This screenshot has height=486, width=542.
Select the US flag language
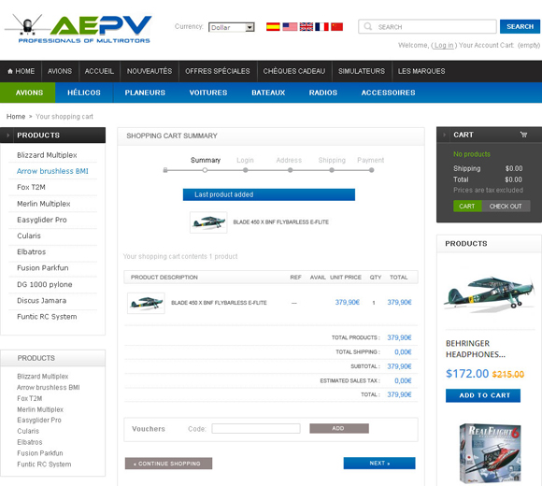(290, 26)
